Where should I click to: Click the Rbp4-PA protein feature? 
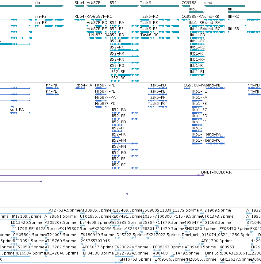[80, 88]
